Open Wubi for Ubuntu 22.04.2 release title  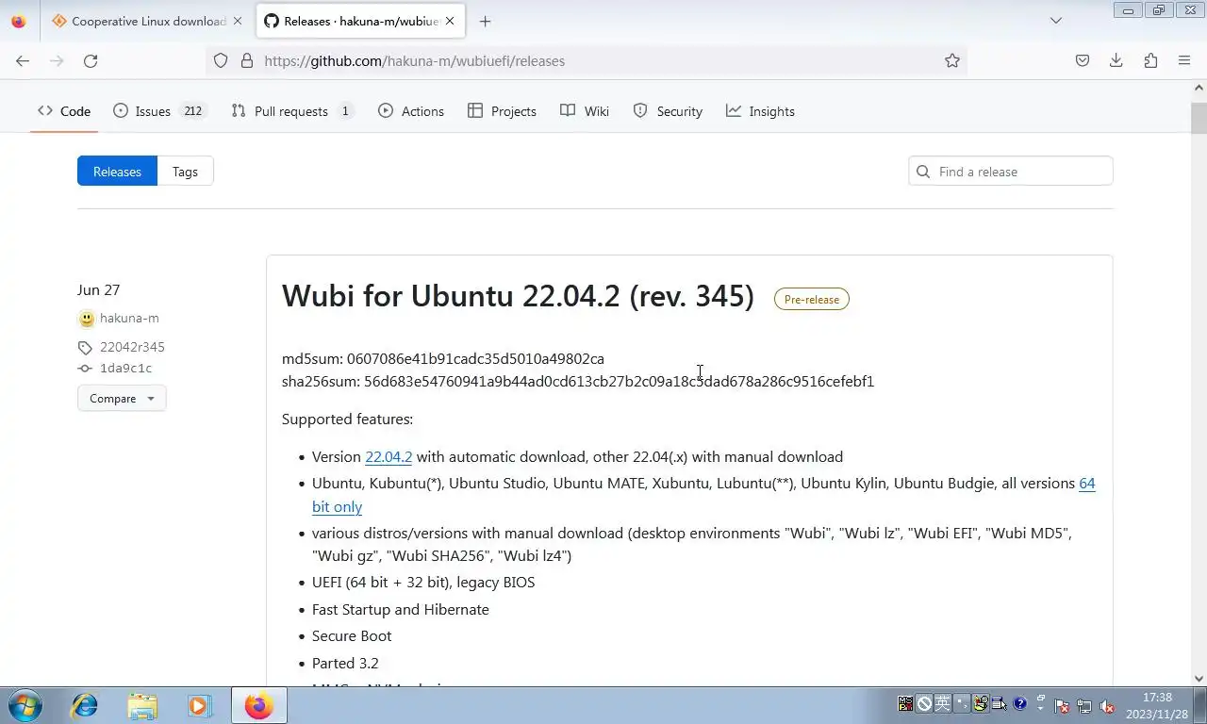coord(518,296)
